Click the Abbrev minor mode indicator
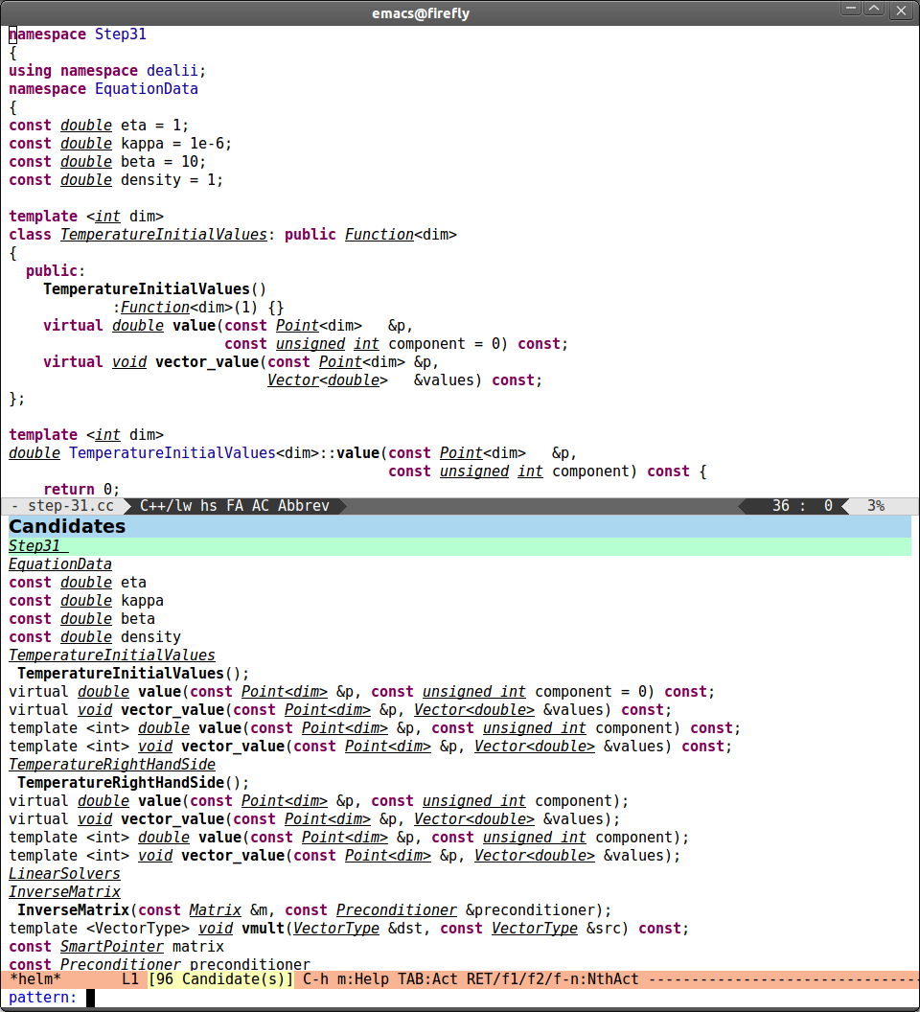The height and width of the screenshot is (1012, 920). pyautogui.click(x=304, y=506)
